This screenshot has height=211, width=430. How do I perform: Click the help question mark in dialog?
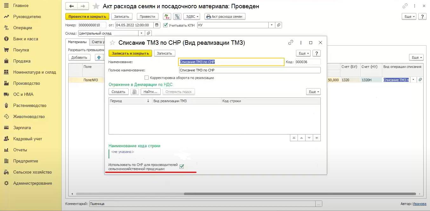[x=316, y=53]
